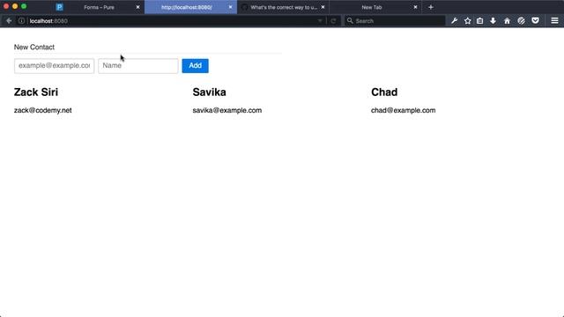This screenshot has width=564, height=317.
Task: Click the Zack Siri heading
Action: click(36, 92)
